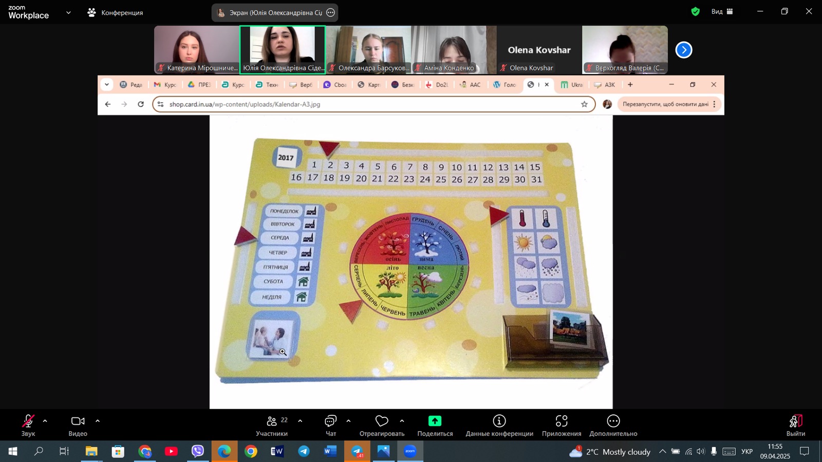Expand audio options arrow next to Звук

click(x=45, y=421)
